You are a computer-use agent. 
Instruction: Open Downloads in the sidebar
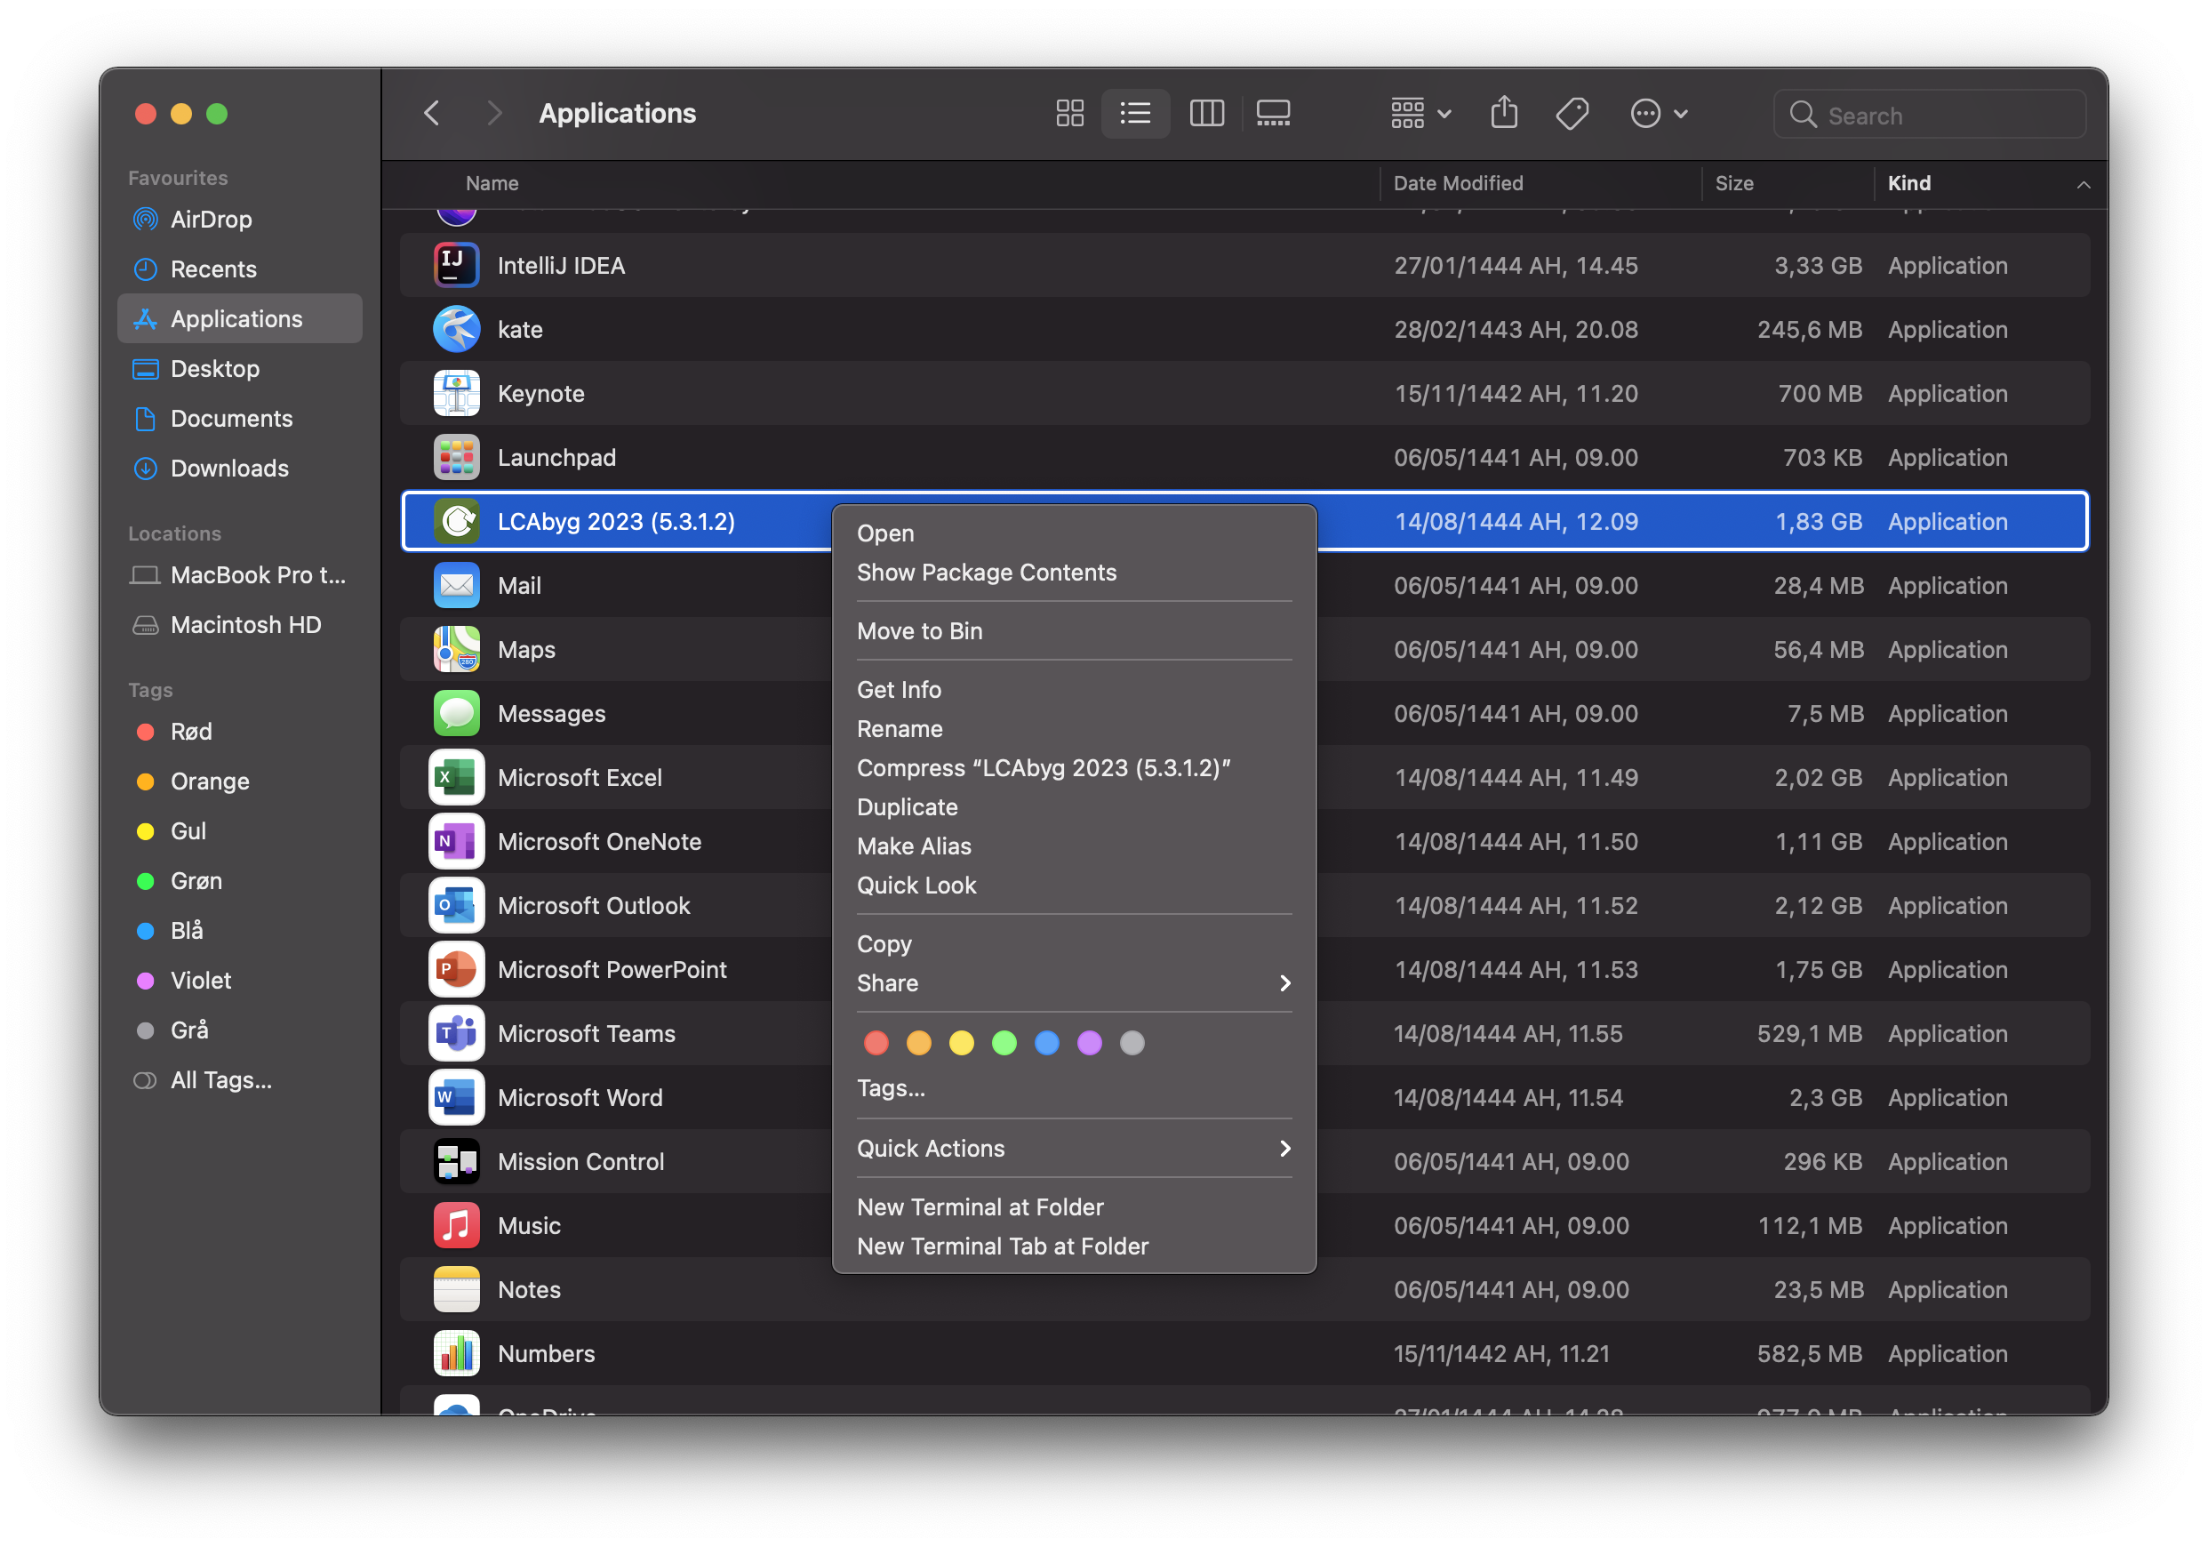pyautogui.click(x=228, y=469)
